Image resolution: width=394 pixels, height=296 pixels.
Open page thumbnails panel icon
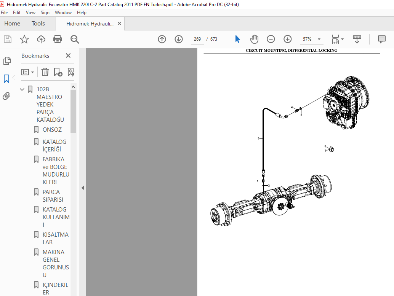7,61
